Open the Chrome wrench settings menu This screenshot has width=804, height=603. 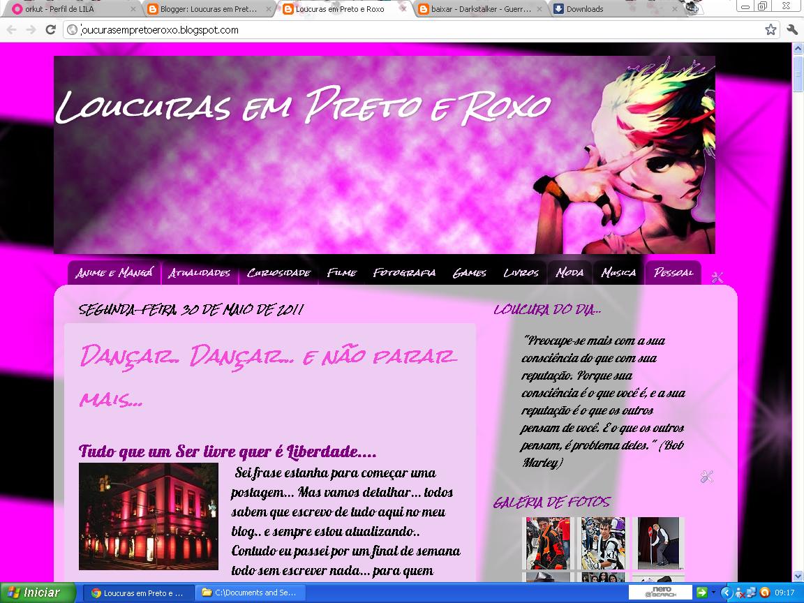coord(792,30)
